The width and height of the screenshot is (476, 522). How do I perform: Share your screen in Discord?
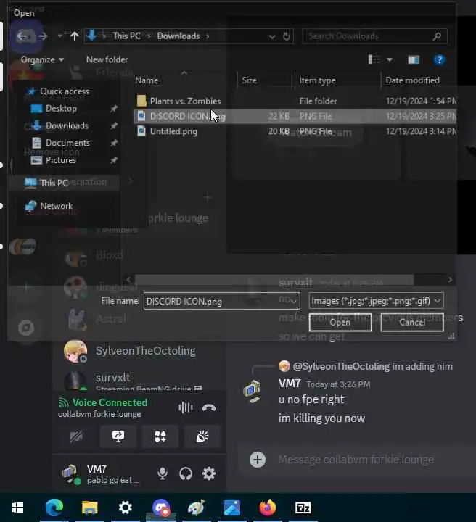tap(118, 436)
